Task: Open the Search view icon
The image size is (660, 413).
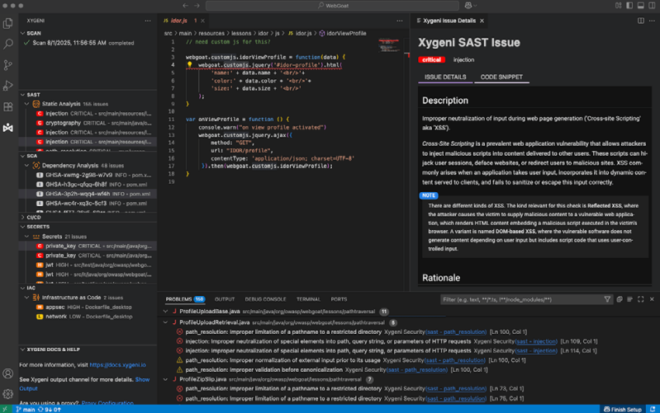Action: point(8,45)
